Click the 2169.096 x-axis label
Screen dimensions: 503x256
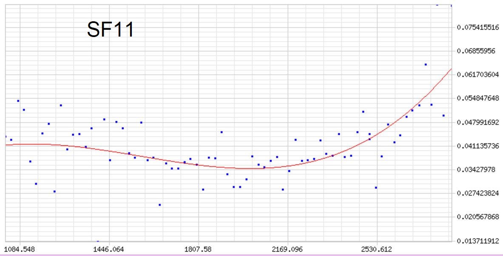click(288, 249)
